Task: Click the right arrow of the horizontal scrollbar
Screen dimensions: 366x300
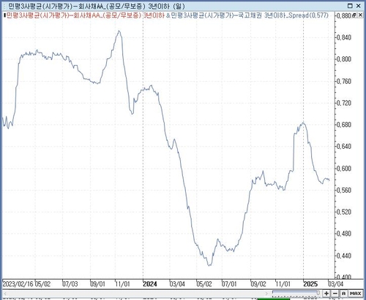Action: tap(267, 293)
